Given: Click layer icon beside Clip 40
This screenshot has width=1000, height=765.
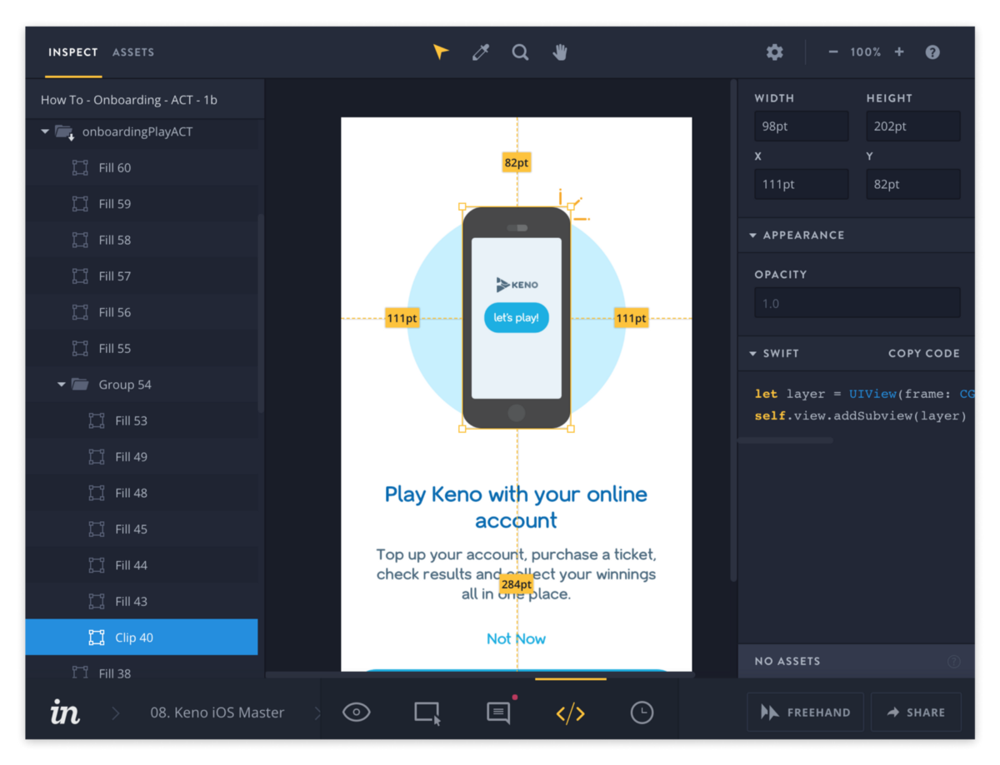Looking at the screenshot, I should click(97, 638).
